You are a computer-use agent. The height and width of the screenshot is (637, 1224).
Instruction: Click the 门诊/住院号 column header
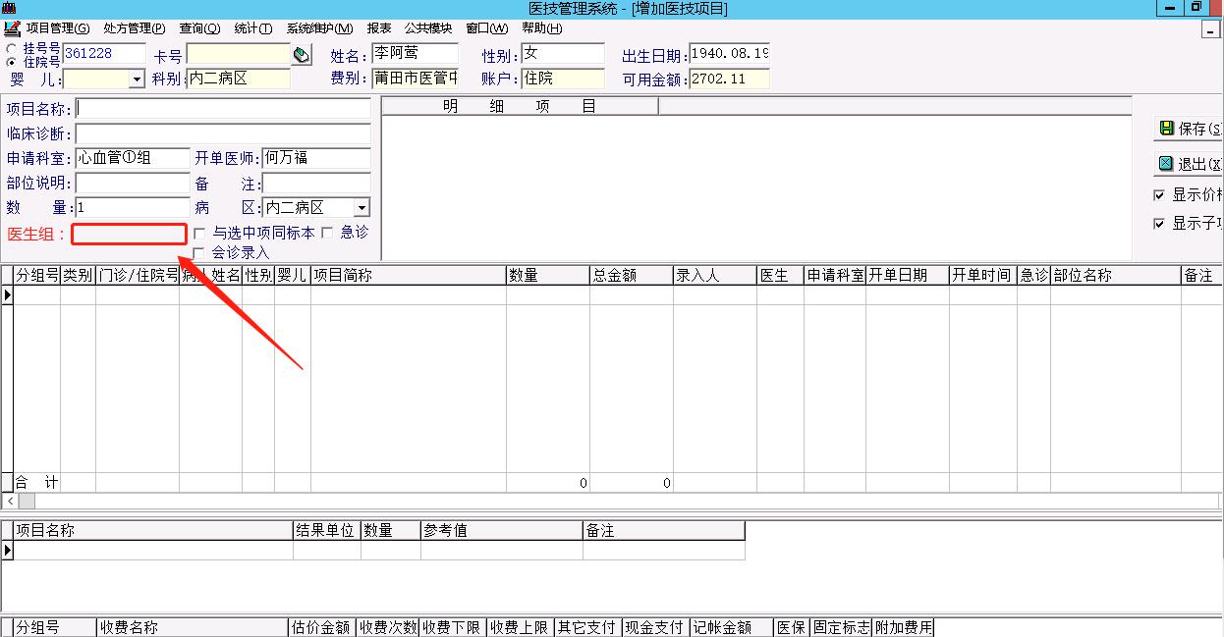click(x=138, y=276)
